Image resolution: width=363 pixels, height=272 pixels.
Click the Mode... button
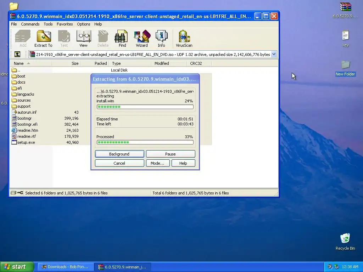(x=158, y=163)
